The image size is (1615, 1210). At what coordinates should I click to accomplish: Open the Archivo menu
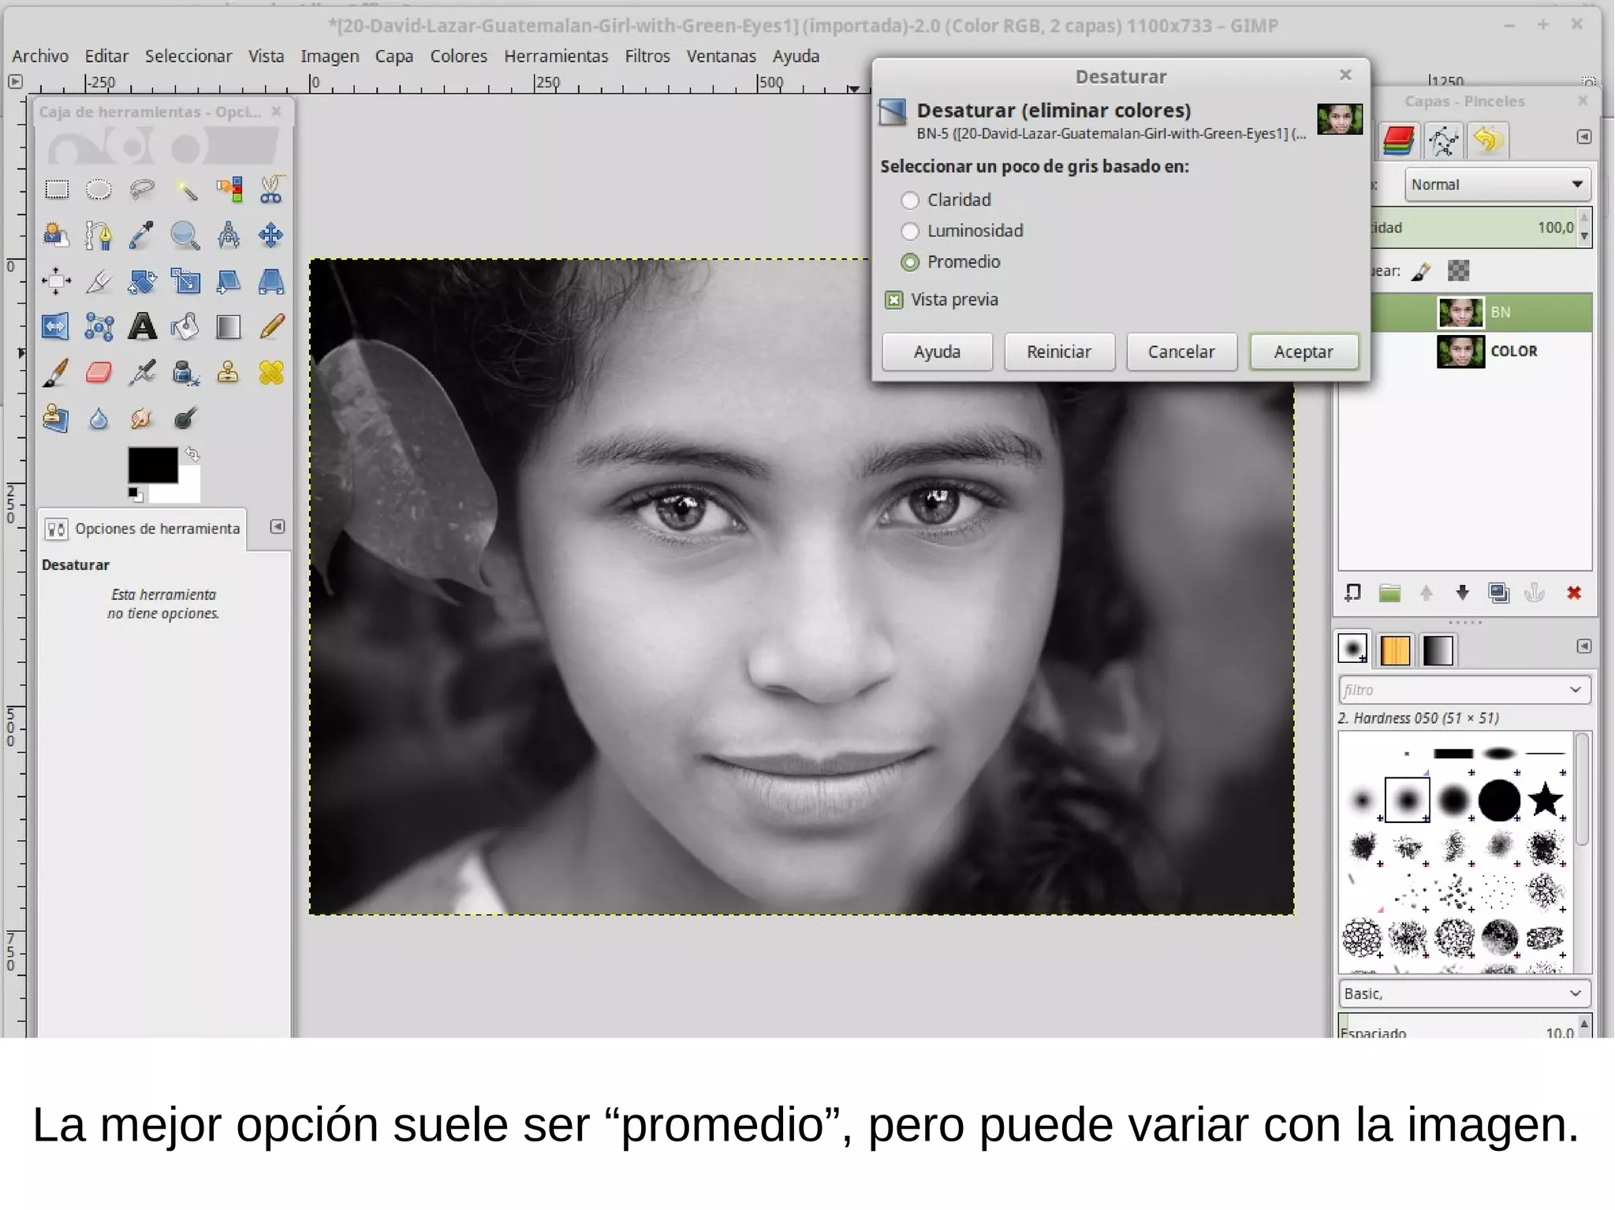(x=40, y=56)
